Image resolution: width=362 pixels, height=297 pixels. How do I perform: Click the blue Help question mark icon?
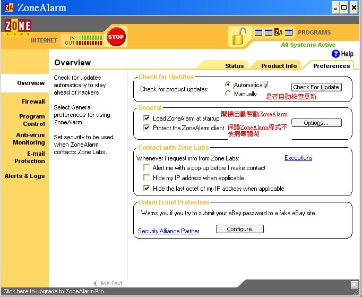pyautogui.click(x=335, y=54)
